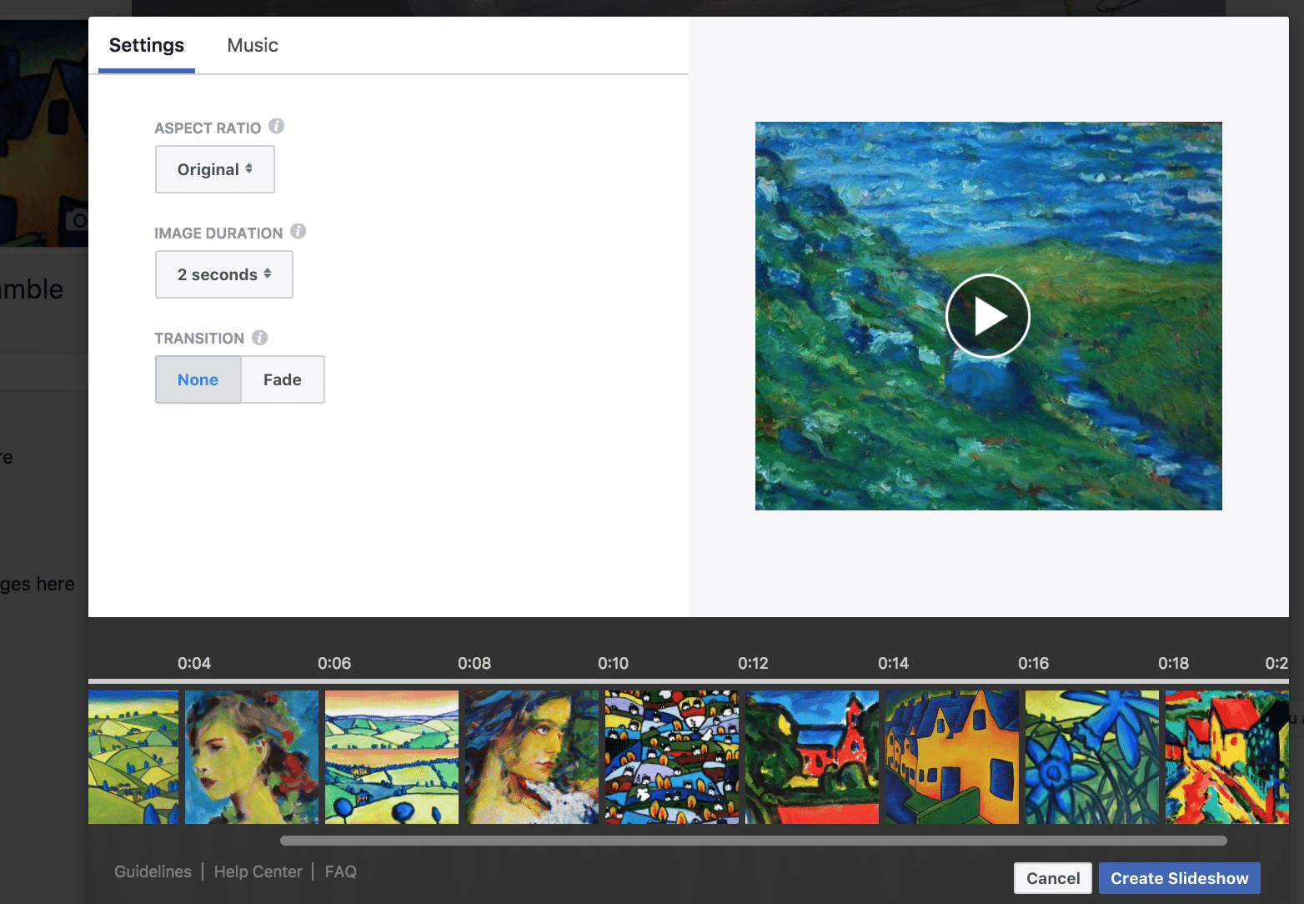Play the slideshow preview
The height and width of the screenshot is (904, 1304).
988,316
